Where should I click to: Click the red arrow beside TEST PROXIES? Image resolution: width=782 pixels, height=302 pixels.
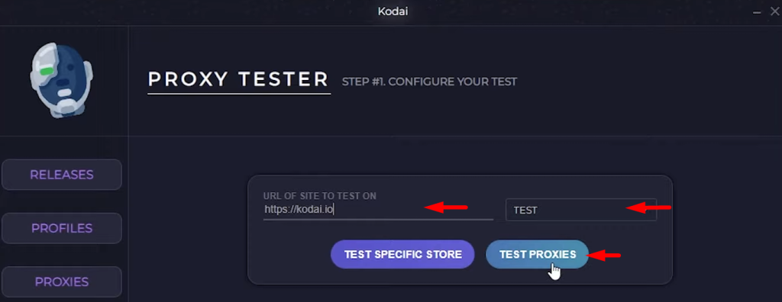(603, 255)
